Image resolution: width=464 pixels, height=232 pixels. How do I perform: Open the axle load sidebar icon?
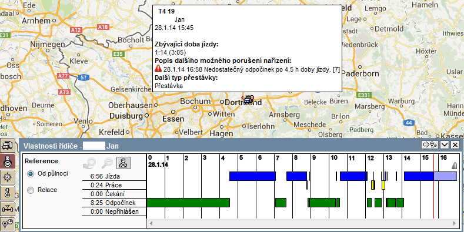7,209
